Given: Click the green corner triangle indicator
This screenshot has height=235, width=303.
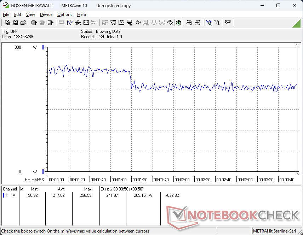Looking at the screenshot, I should (x=296, y=23).
